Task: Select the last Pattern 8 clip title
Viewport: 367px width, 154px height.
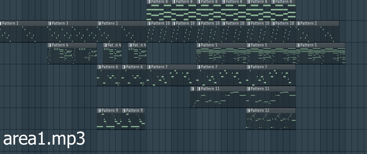Action: point(284,1)
